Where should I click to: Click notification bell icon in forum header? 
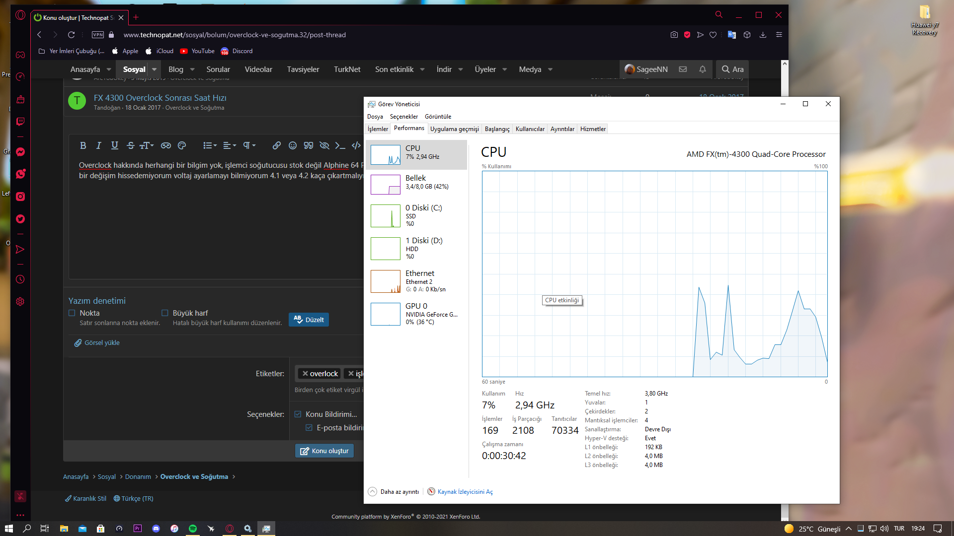tap(702, 69)
